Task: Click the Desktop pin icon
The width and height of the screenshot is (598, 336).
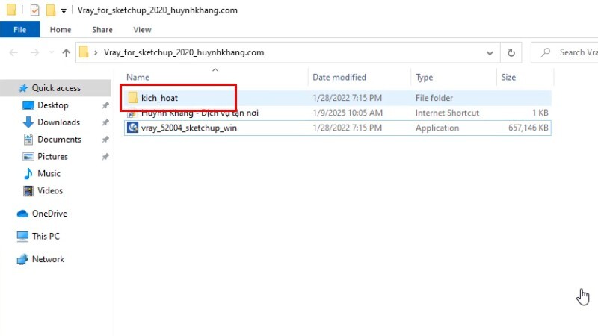Action: 105,105
